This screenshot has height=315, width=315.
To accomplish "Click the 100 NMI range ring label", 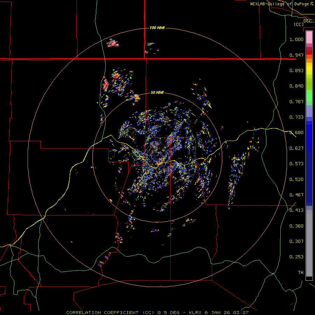I will click(157, 28).
